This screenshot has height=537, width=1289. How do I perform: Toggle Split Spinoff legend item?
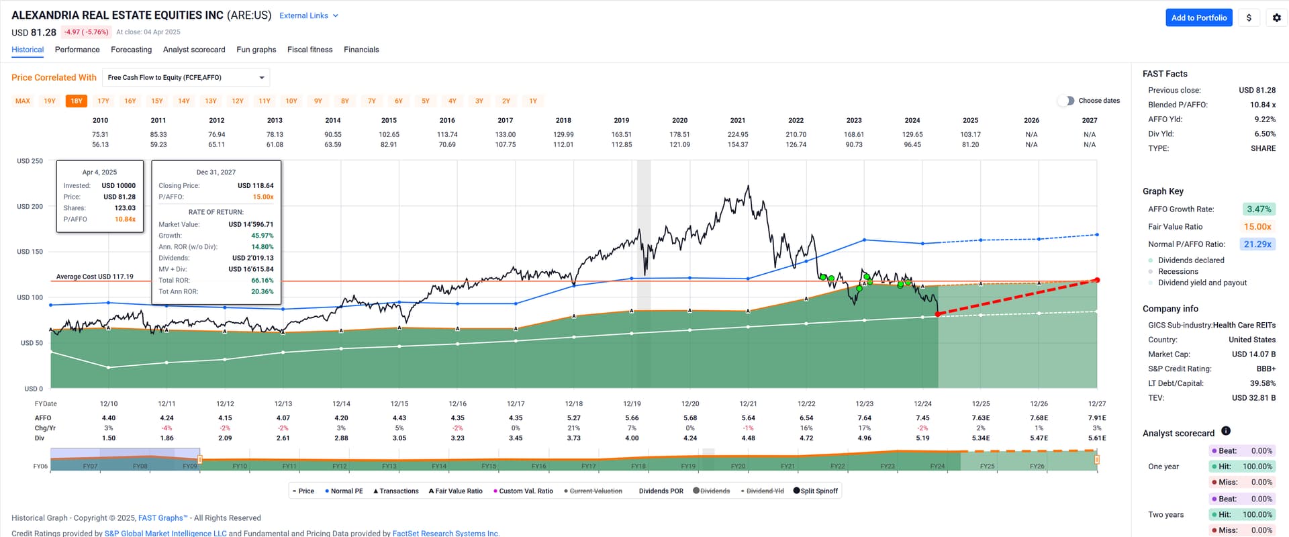816,491
